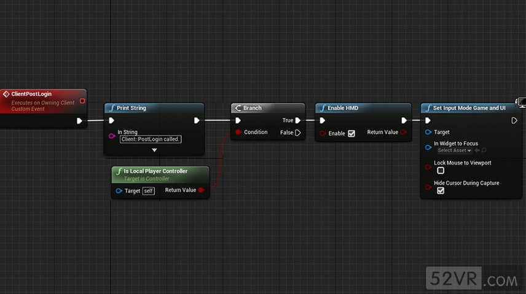This screenshot has width=526, height=294.
Task: Enable the Lock Mouse to Viewport checkbox
Action: click(x=441, y=171)
